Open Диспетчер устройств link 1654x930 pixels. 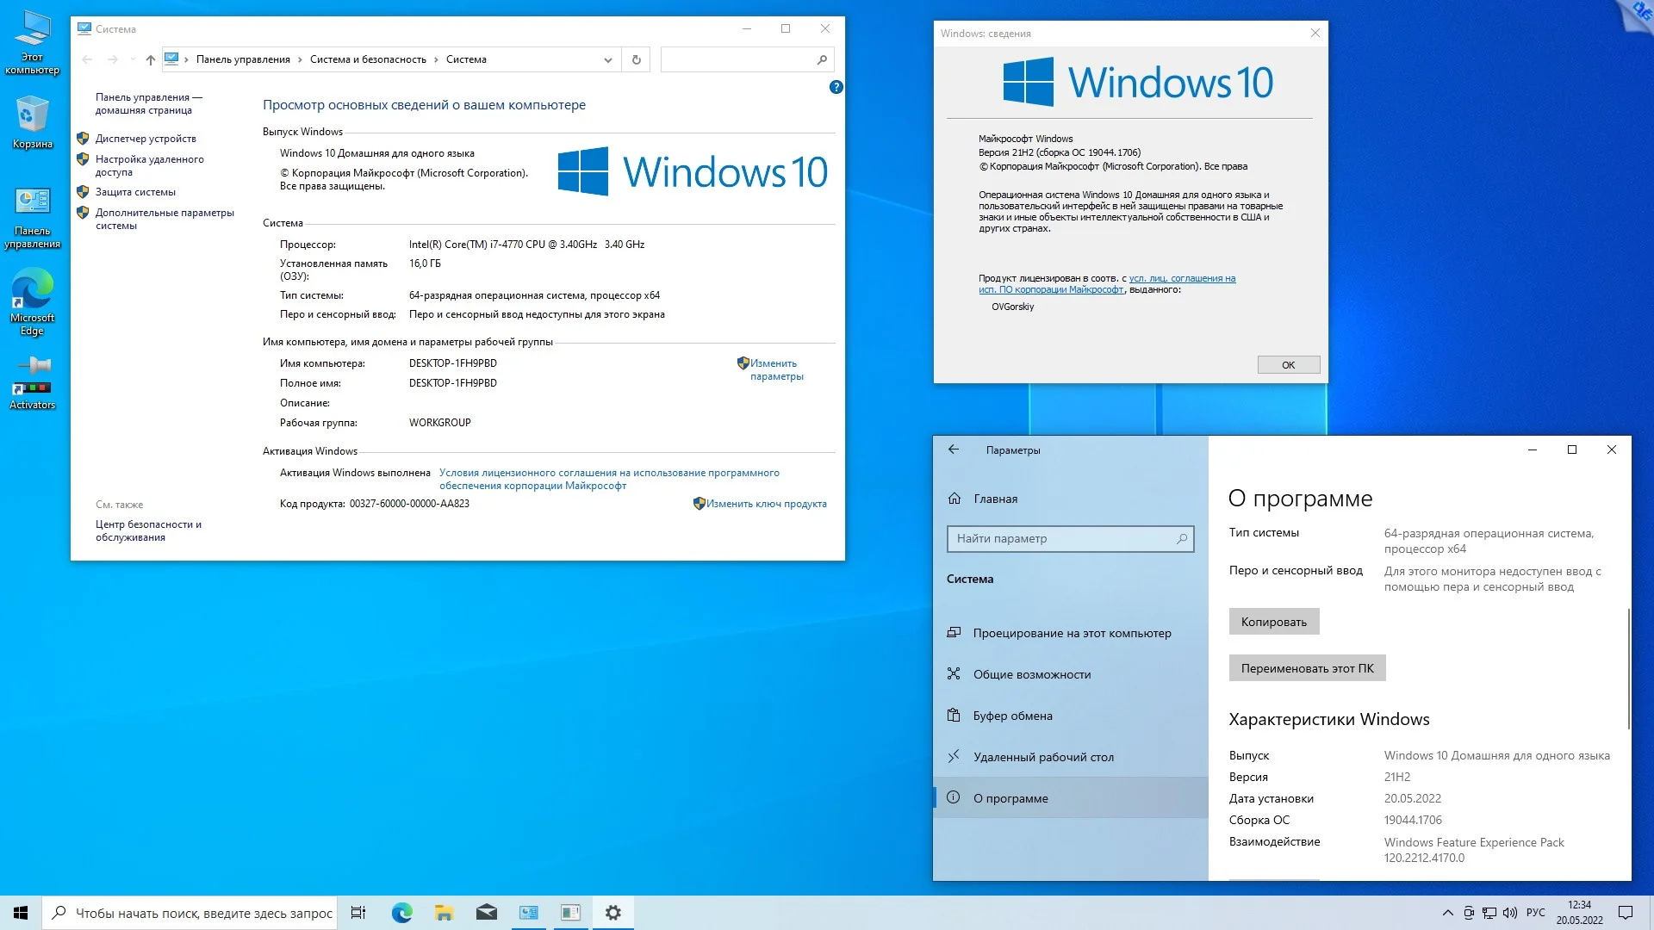146,139
